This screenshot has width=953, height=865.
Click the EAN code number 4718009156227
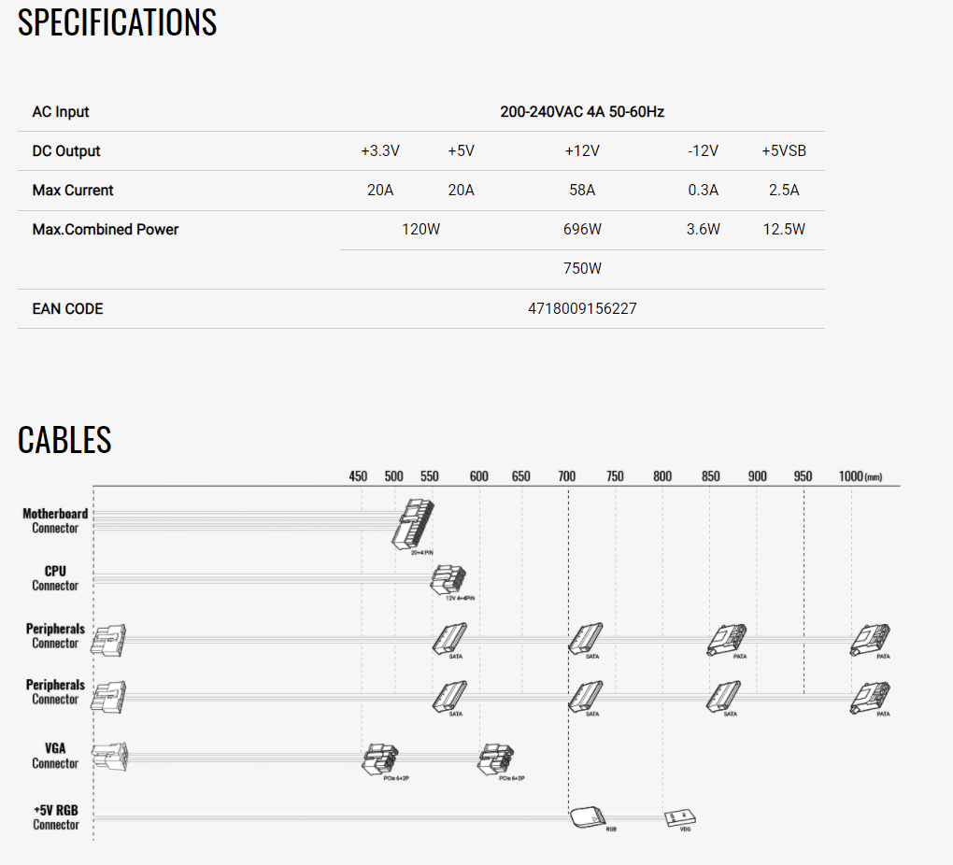[582, 309]
